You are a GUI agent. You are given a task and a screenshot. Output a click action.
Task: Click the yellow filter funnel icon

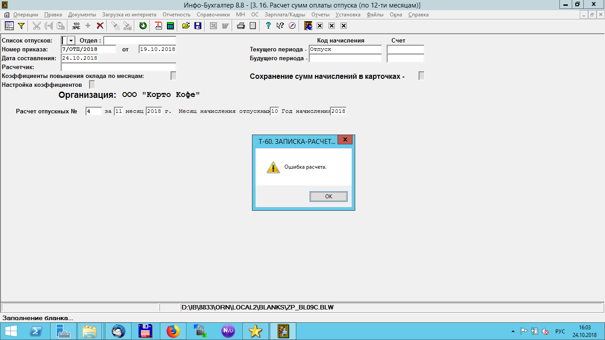click(21, 26)
